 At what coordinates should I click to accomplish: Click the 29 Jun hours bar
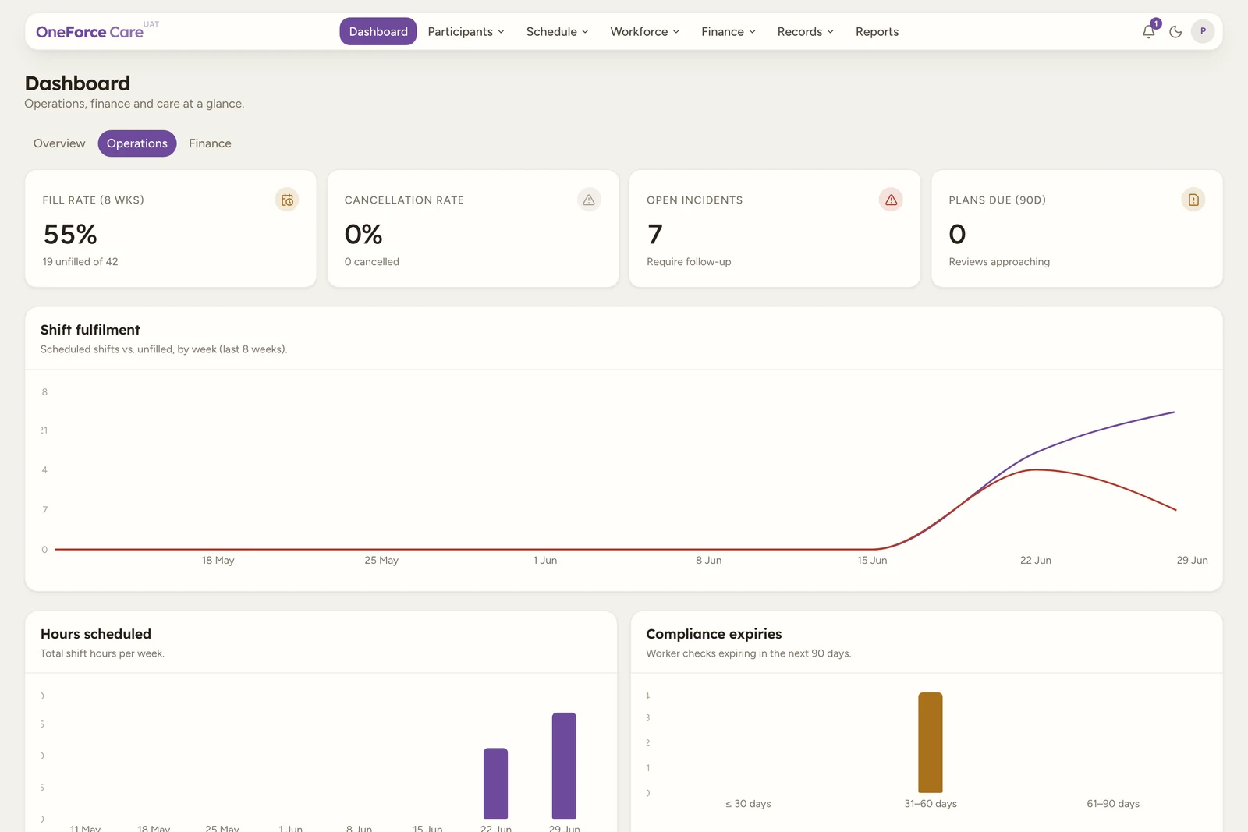point(564,766)
